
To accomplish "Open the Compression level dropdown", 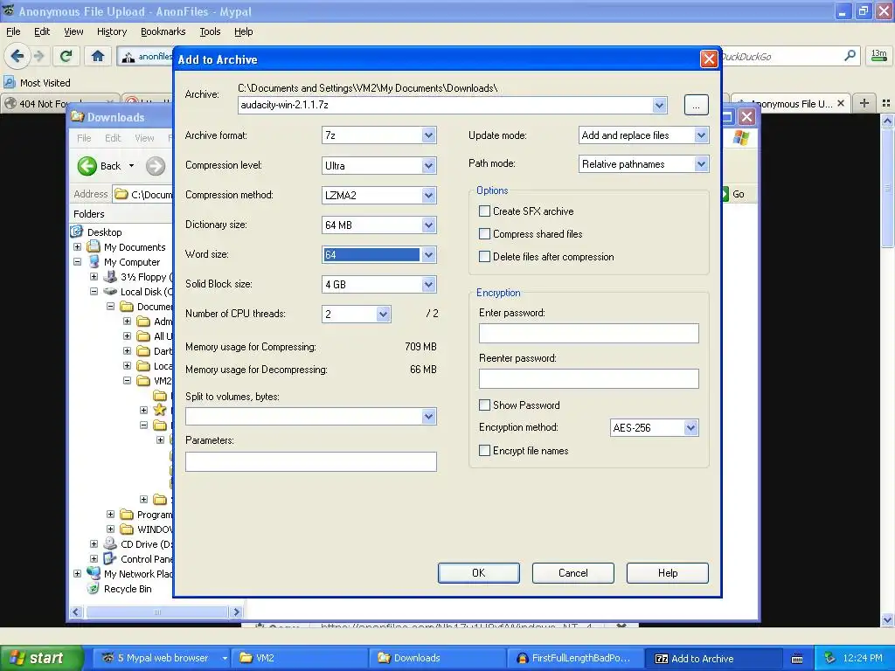I will [428, 165].
